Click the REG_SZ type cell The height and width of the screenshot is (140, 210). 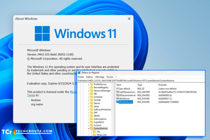point(141,89)
